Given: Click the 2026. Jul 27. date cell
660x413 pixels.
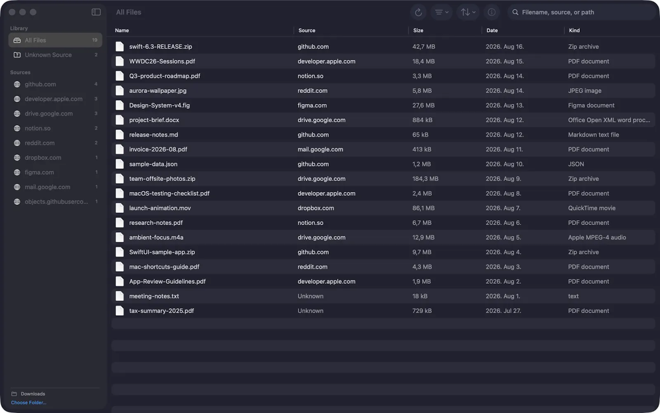Looking at the screenshot, I should coord(503,311).
